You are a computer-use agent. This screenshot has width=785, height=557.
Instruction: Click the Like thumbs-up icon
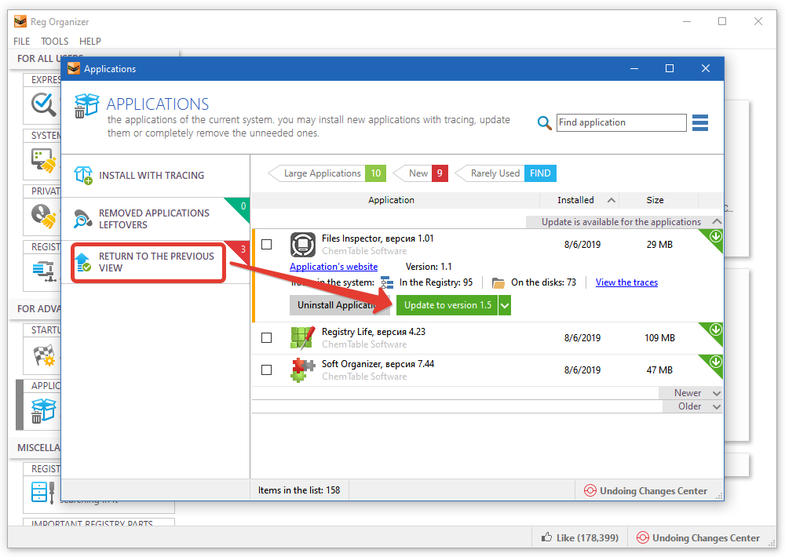[x=546, y=537]
